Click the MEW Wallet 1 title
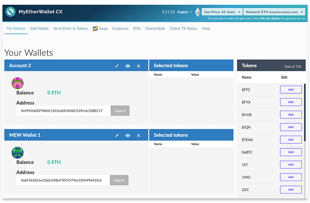This screenshot has height=203, width=310. (25, 135)
